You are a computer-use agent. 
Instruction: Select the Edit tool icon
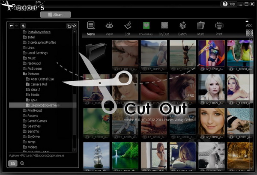click(x=128, y=27)
